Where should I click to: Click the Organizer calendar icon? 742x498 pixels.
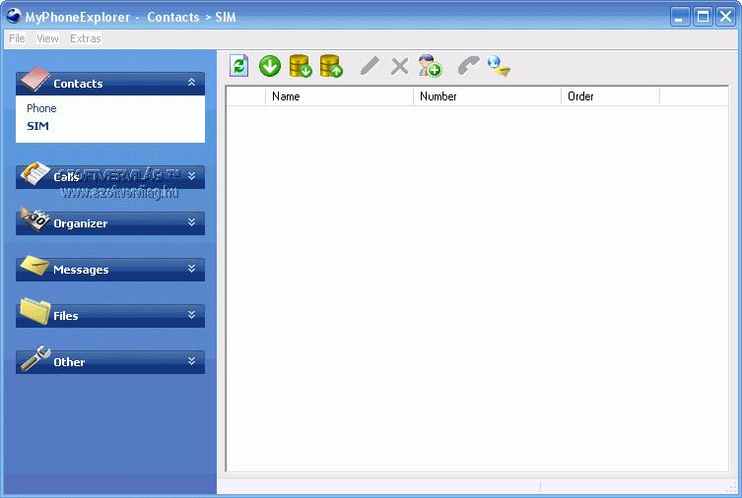click(x=34, y=218)
